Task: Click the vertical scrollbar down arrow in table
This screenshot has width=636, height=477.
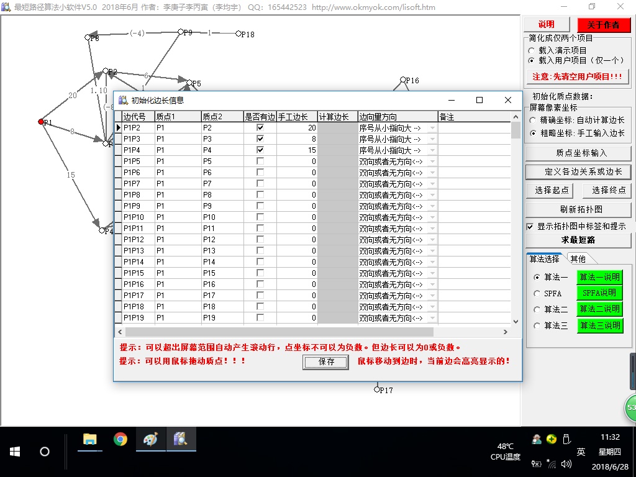Action: point(516,322)
